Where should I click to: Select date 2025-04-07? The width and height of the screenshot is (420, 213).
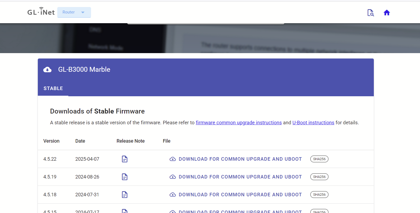click(87, 159)
